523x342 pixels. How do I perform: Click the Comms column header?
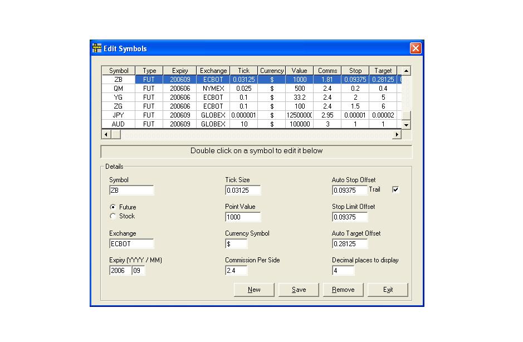tap(327, 71)
